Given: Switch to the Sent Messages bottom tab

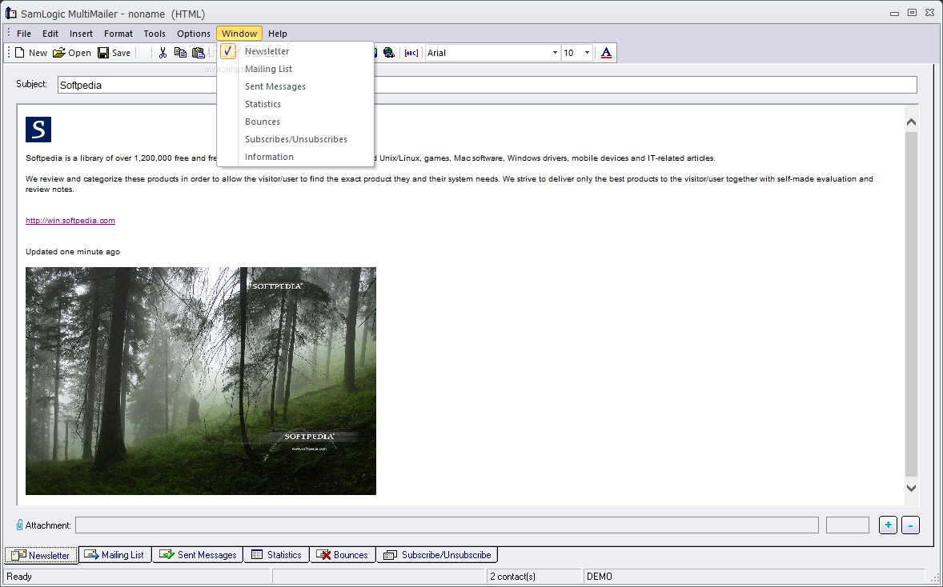Looking at the screenshot, I should pos(198,554).
